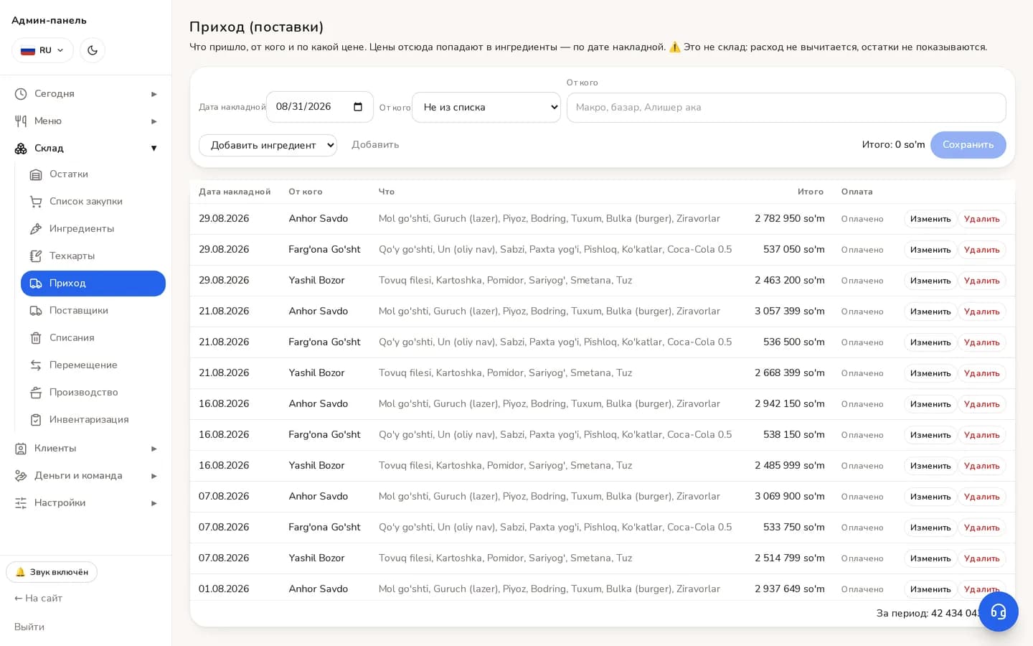Click the Перемещение arrows icon

coord(36,365)
